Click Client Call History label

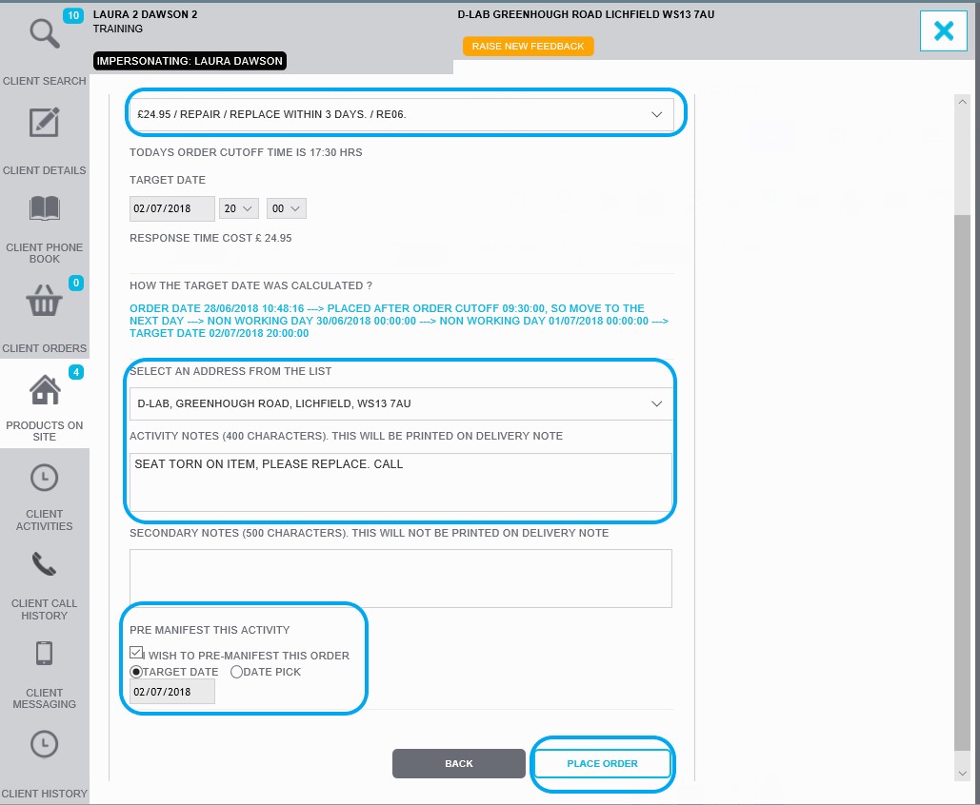click(45, 610)
